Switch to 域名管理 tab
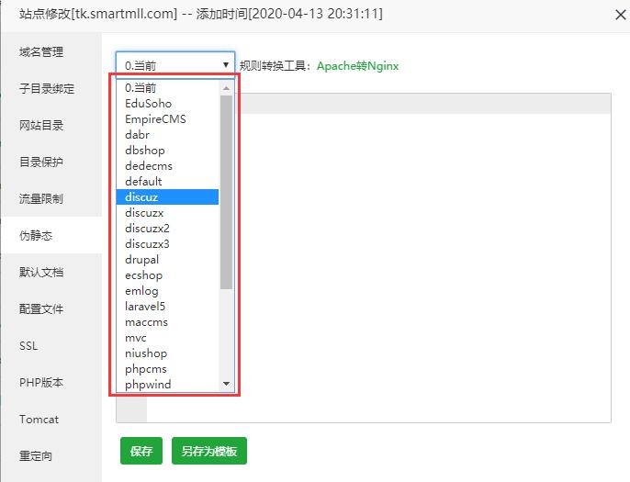 tap(41, 52)
